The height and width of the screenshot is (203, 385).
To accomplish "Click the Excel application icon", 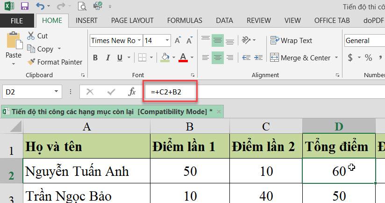I will tap(9, 6).
